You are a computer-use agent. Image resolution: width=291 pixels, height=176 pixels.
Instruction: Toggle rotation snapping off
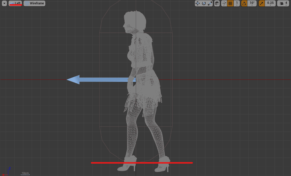(244, 3)
